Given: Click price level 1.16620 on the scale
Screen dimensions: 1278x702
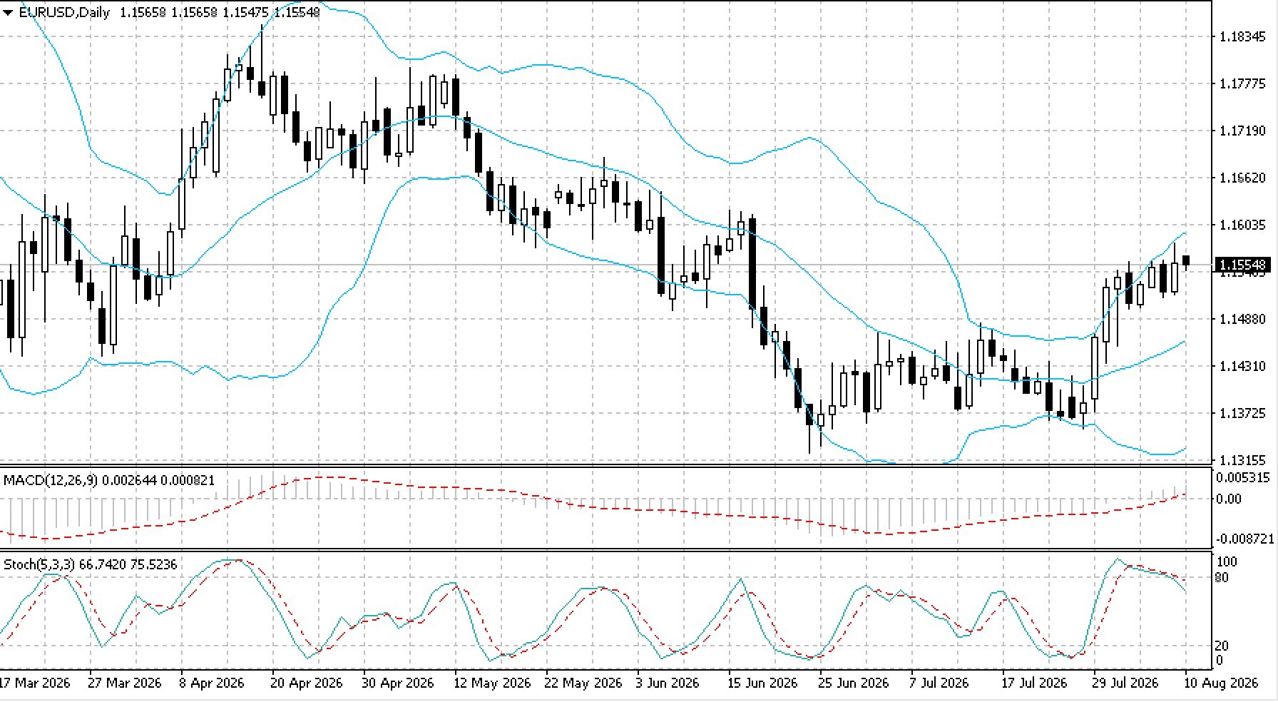Looking at the screenshot, I should pos(1243,178).
